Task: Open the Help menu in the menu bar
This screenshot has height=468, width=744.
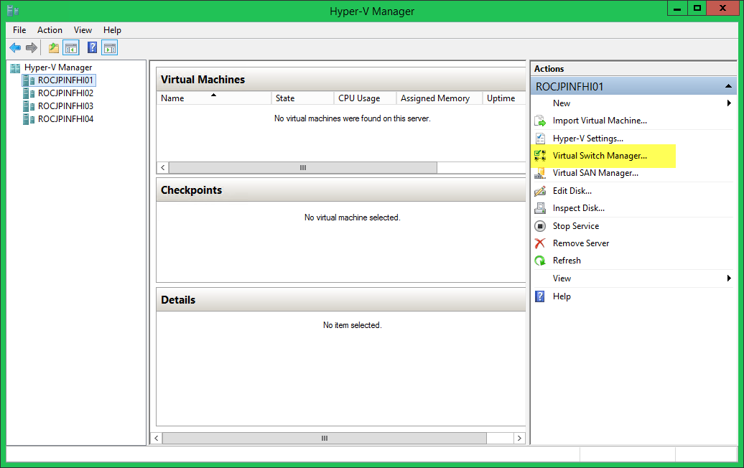Action: pos(112,30)
